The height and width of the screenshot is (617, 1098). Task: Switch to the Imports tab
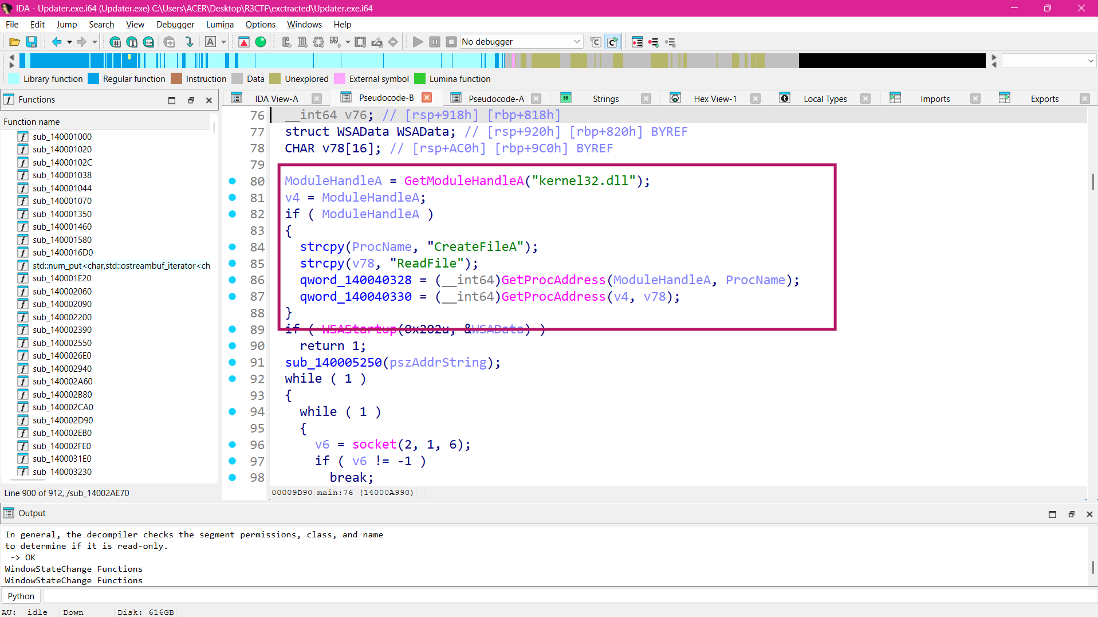tap(935, 99)
